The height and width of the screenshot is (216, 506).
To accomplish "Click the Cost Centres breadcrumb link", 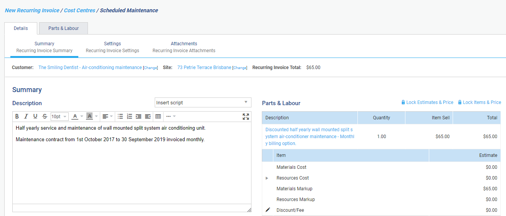I will click(x=79, y=10).
